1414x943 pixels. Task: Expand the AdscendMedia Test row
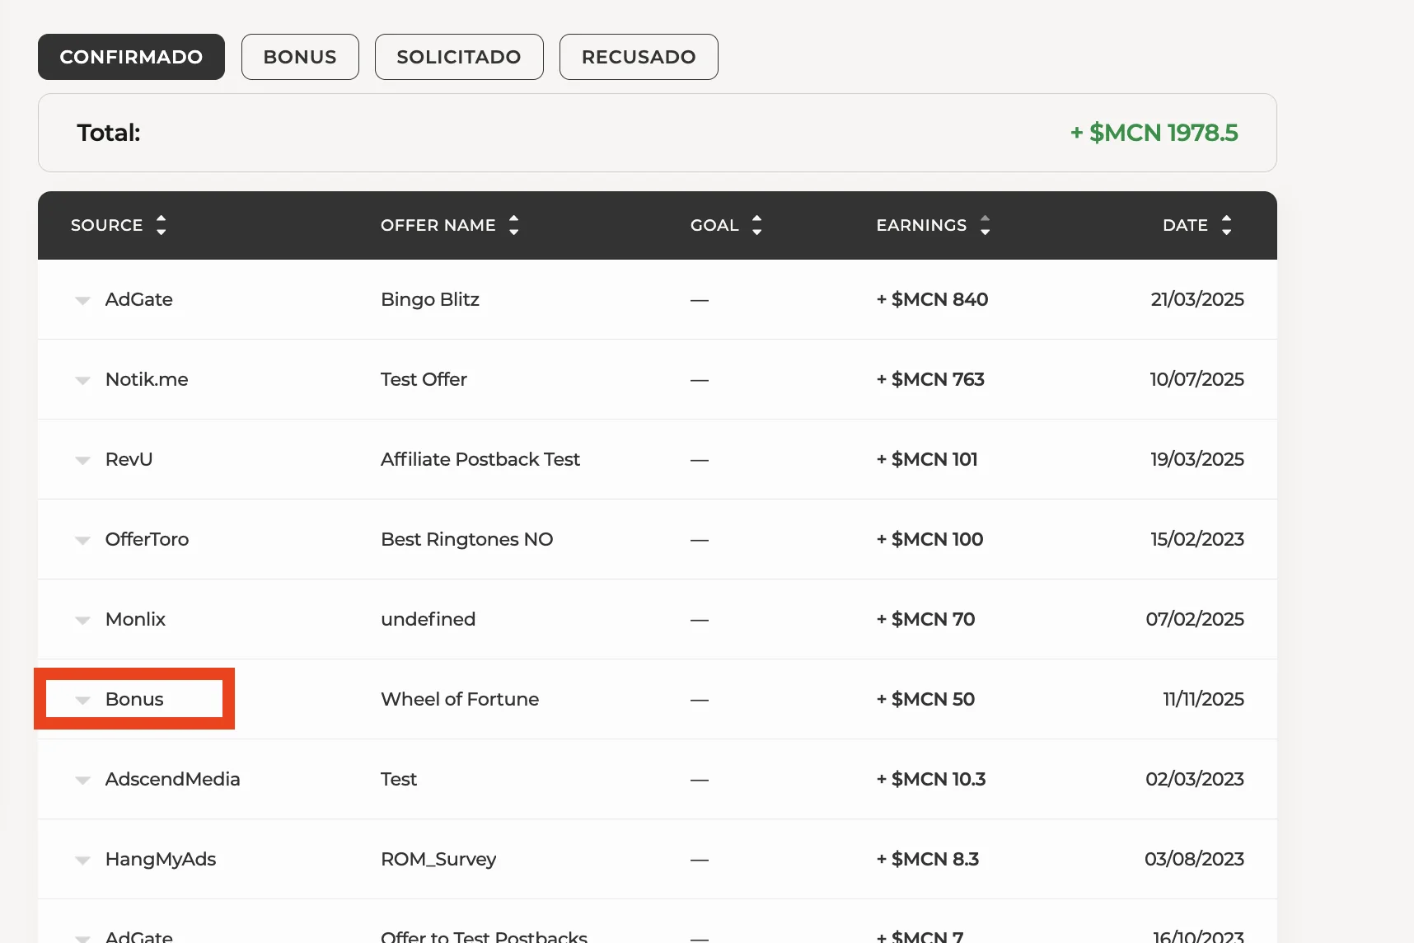pyautogui.click(x=82, y=780)
